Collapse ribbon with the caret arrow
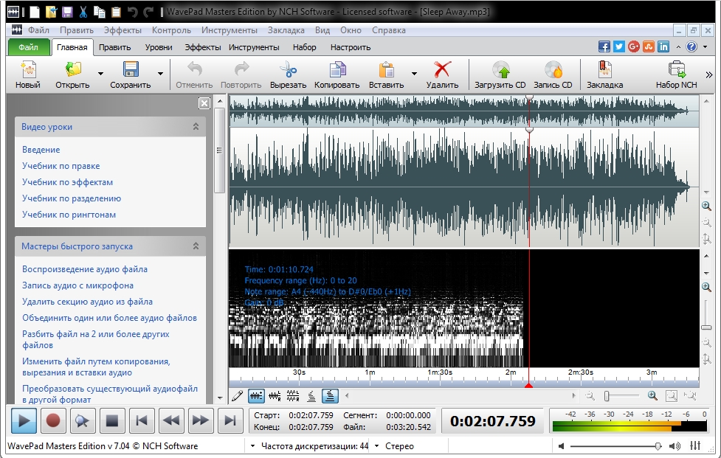Viewport: 721px width, 458px height. click(x=678, y=47)
